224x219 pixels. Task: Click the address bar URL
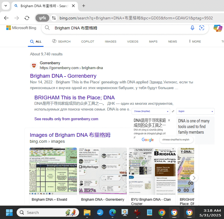pyautogui.click(x=136, y=18)
